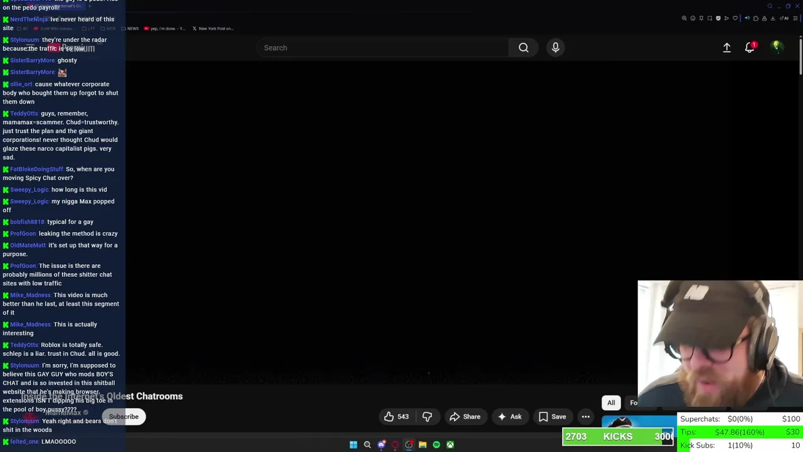Open the extensions cube icon
Viewport: 803px width, 452px height.
click(756, 18)
